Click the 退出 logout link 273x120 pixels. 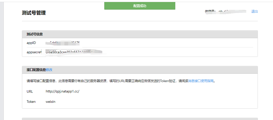pos(254,12)
